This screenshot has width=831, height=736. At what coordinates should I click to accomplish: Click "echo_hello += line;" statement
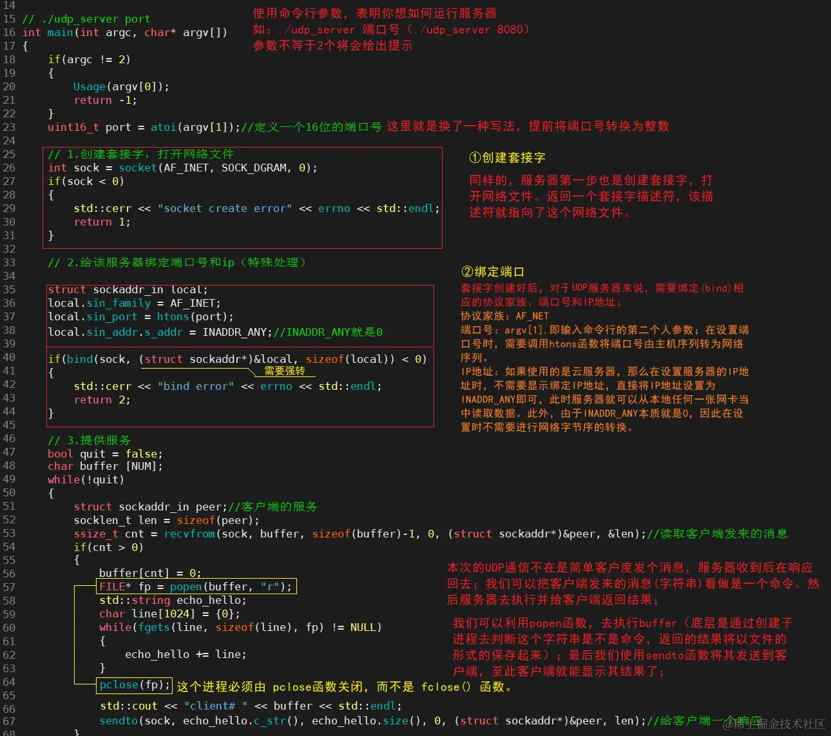tap(186, 654)
